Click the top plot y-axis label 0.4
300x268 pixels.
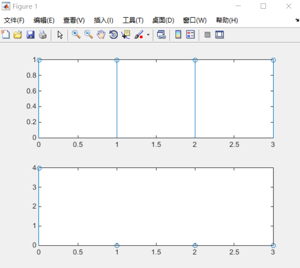coord(32,106)
